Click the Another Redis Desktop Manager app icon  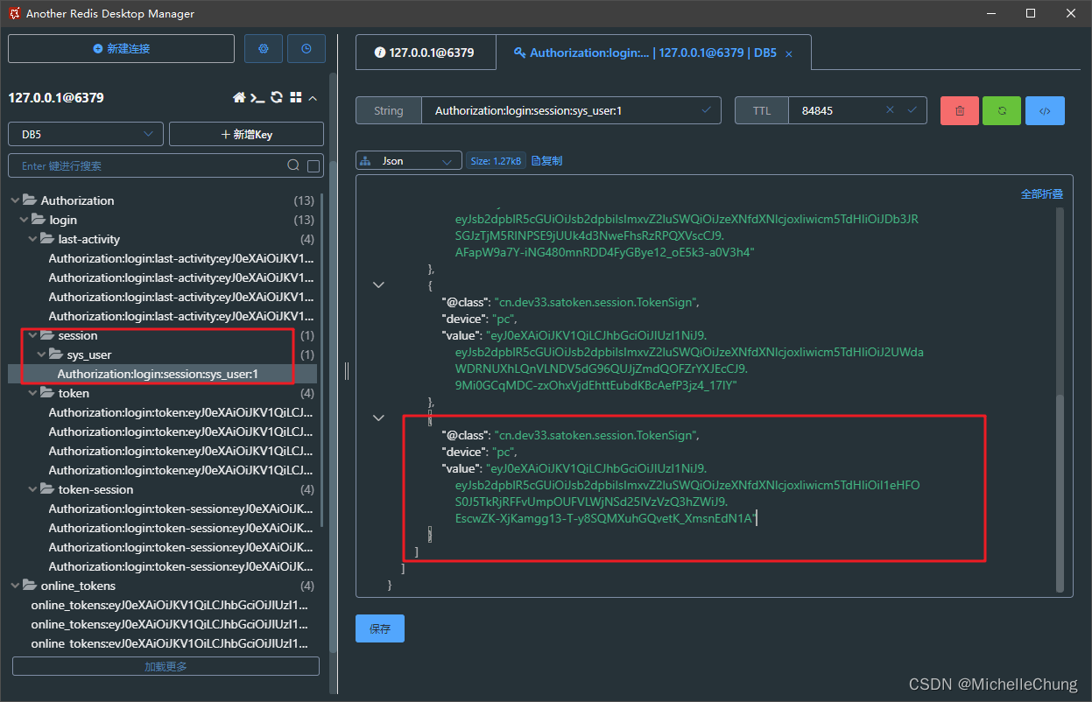(x=15, y=13)
